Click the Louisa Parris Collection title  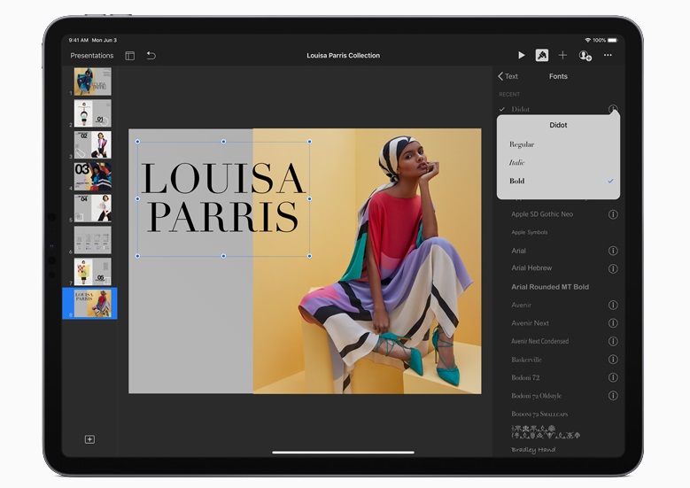click(x=344, y=56)
